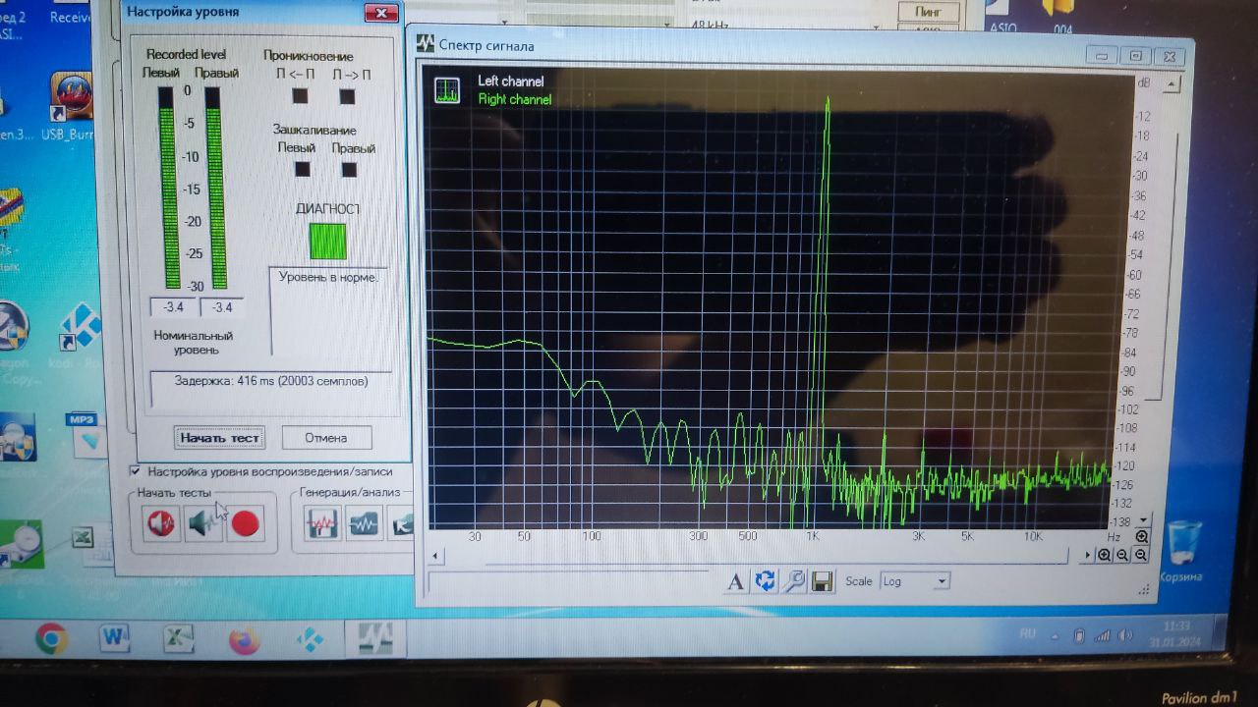The width and height of the screenshot is (1258, 707).
Task: Open Excel from taskbar
Action: (178, 638)
